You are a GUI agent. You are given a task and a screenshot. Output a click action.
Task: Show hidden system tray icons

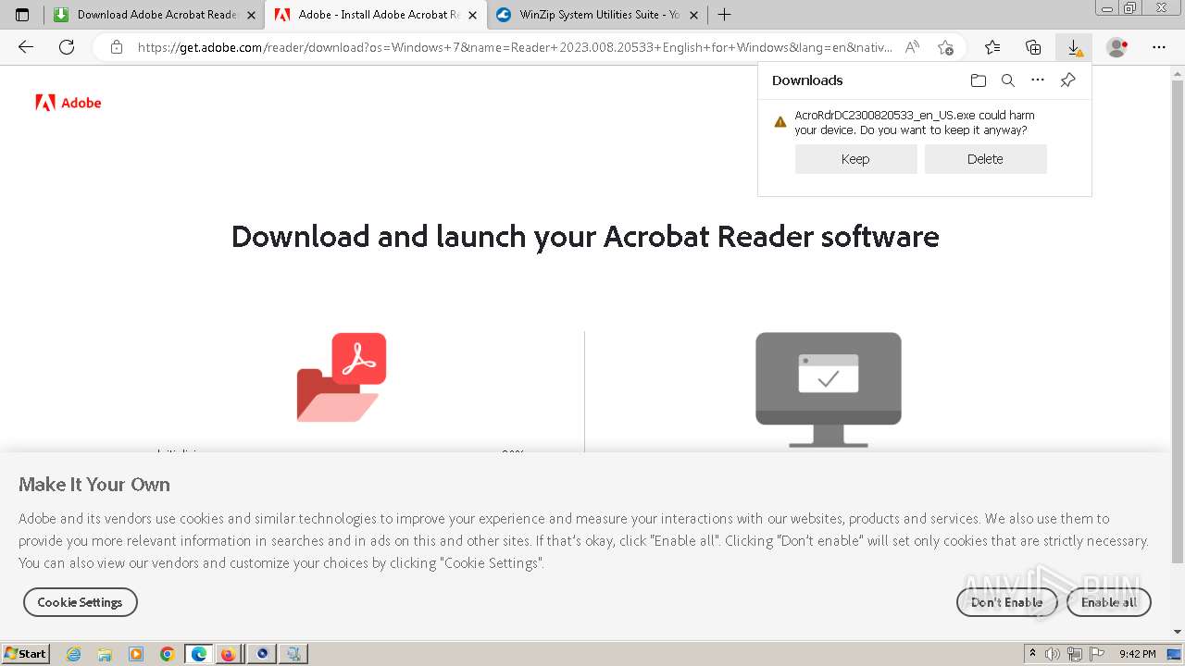(1032, 654)
